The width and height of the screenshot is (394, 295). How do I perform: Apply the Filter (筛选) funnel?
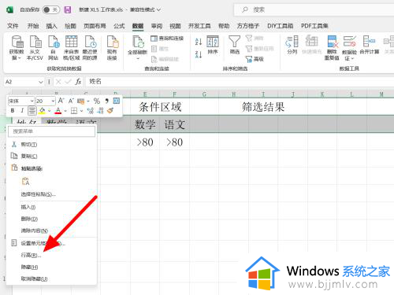click(x=234, y=45)
